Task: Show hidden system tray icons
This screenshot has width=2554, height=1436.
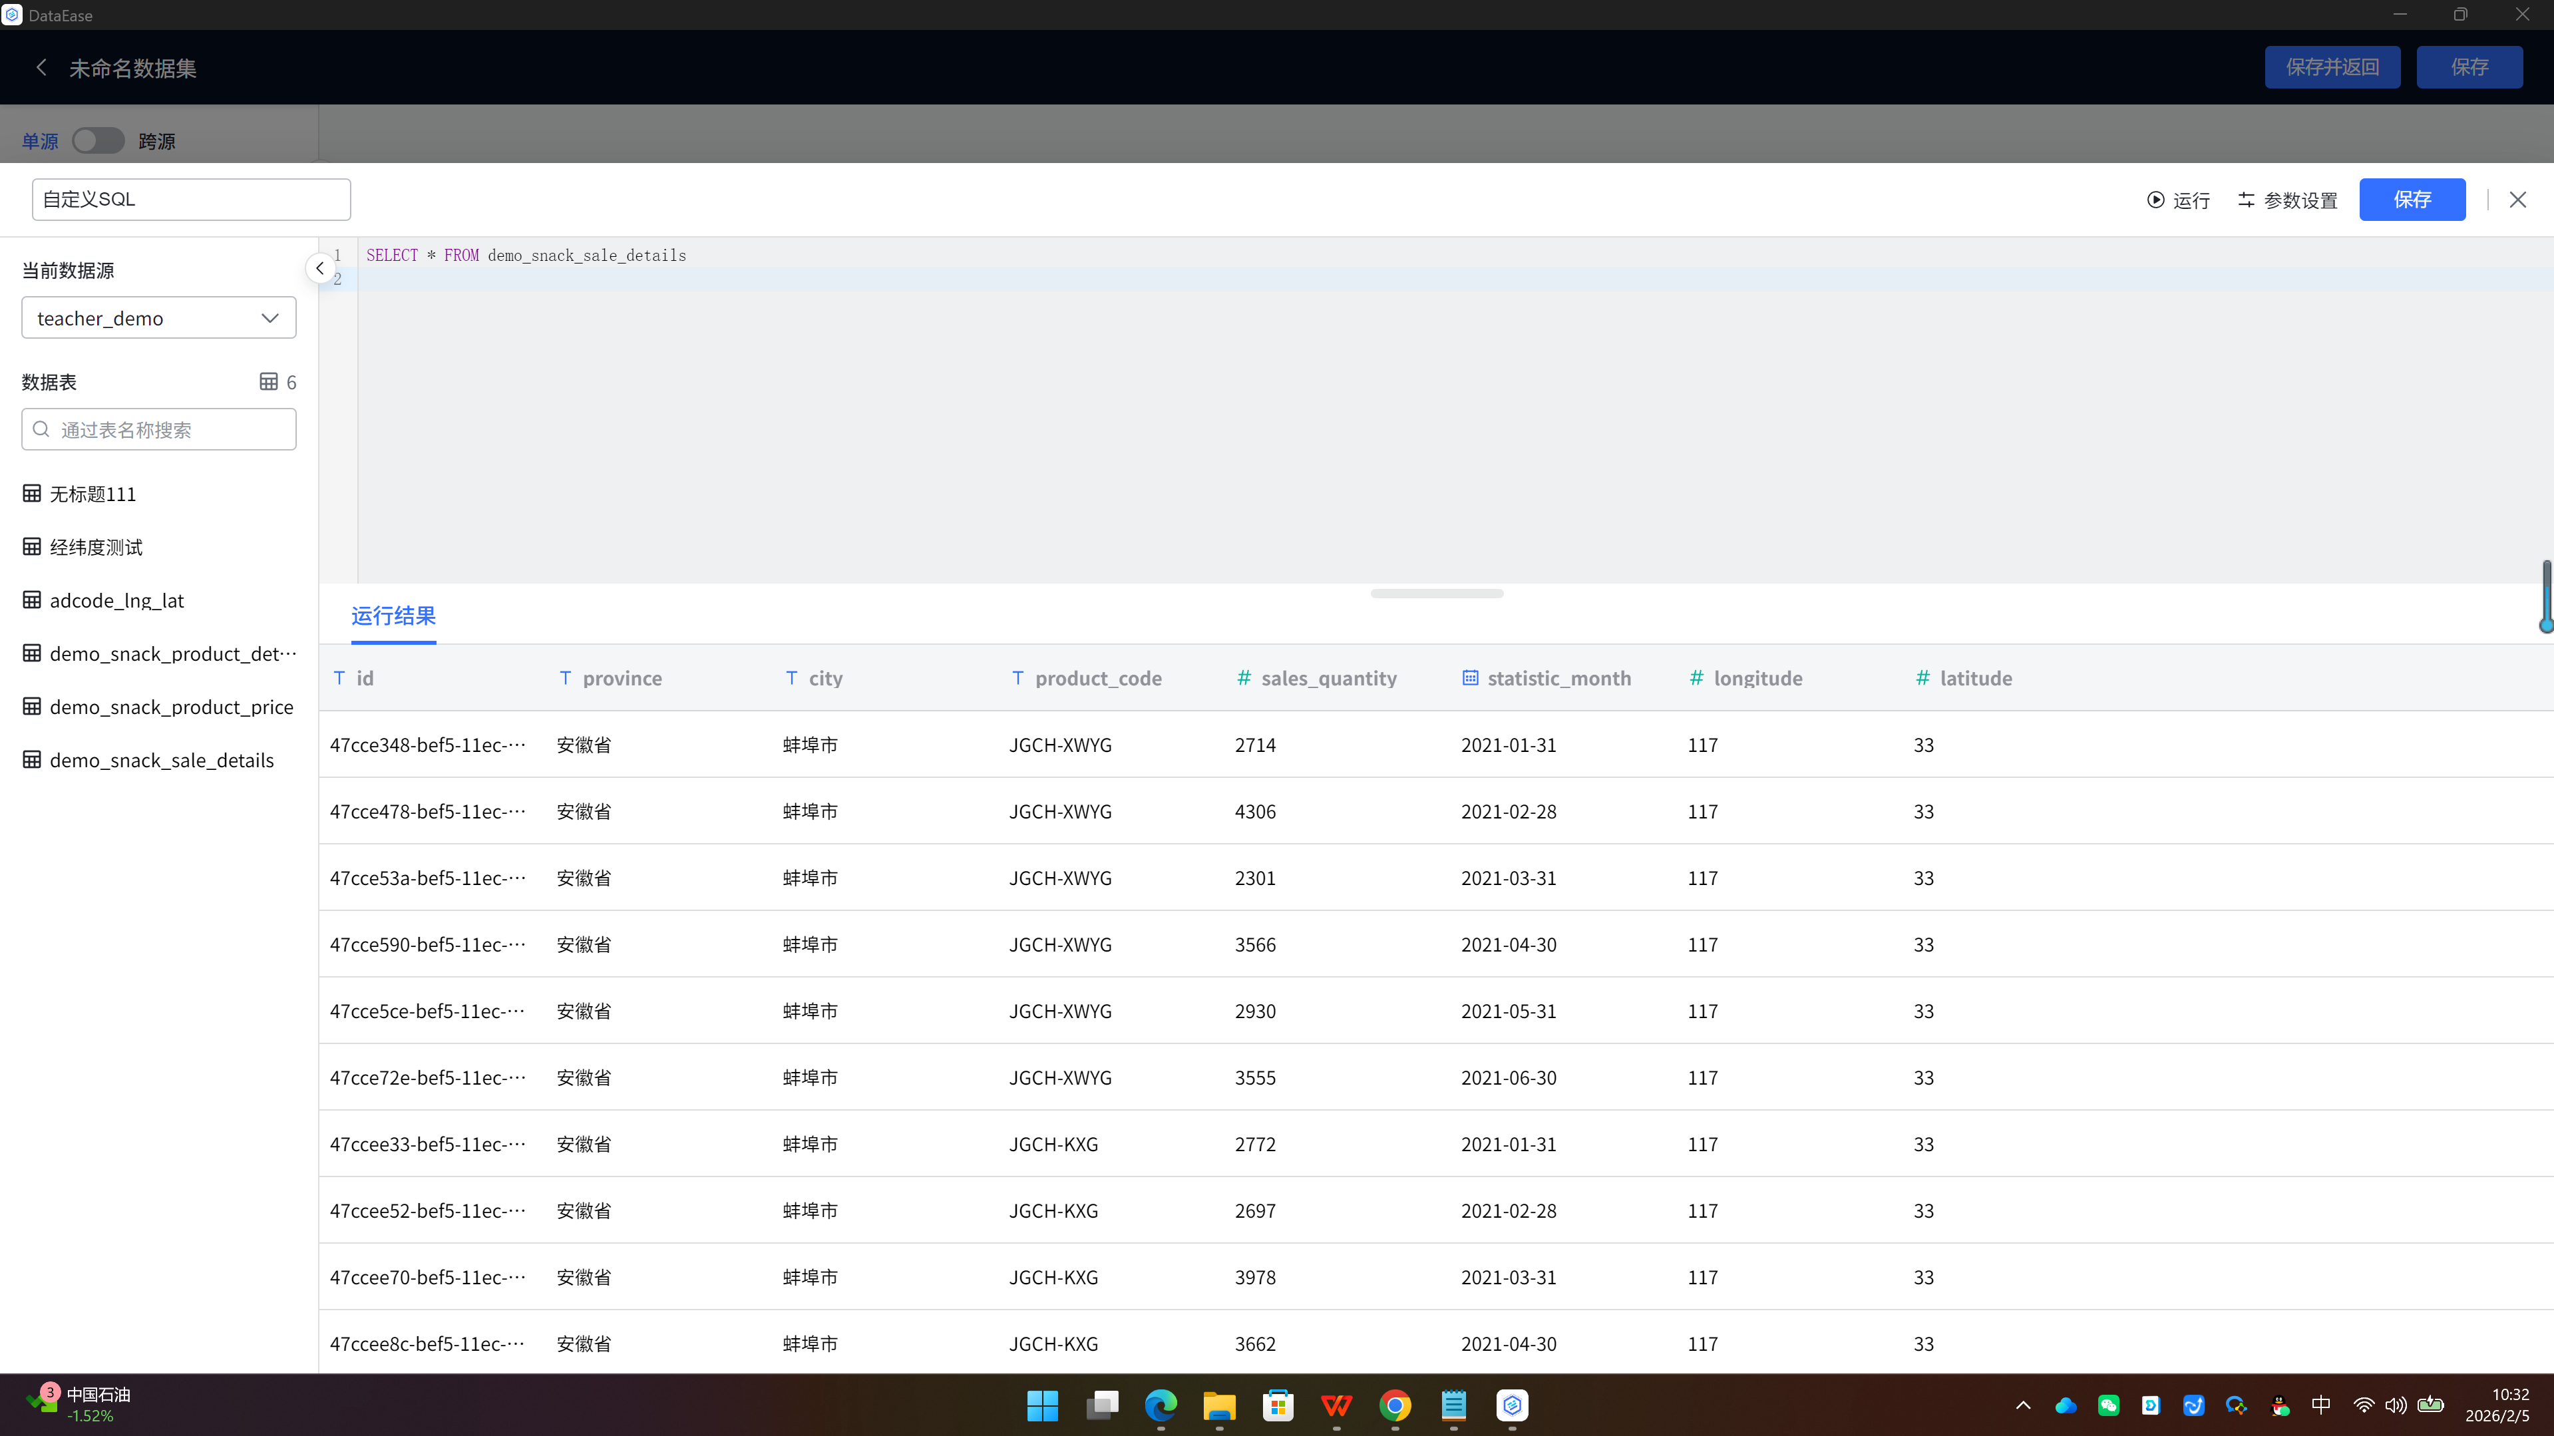Action: pyautogui.click(x=2024, y=1405)
